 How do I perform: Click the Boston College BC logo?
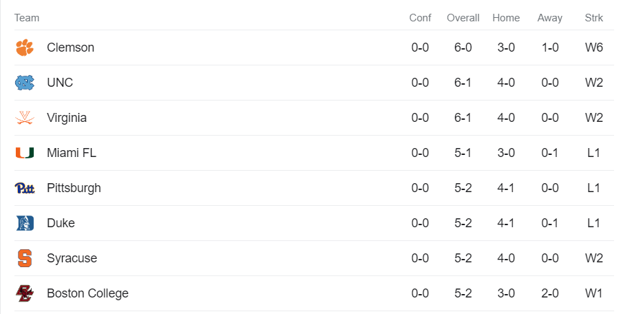(x=24, y=293)
